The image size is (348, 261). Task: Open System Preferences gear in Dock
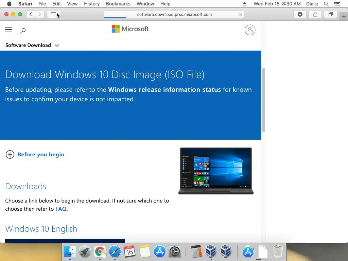[x=175, y=252]
